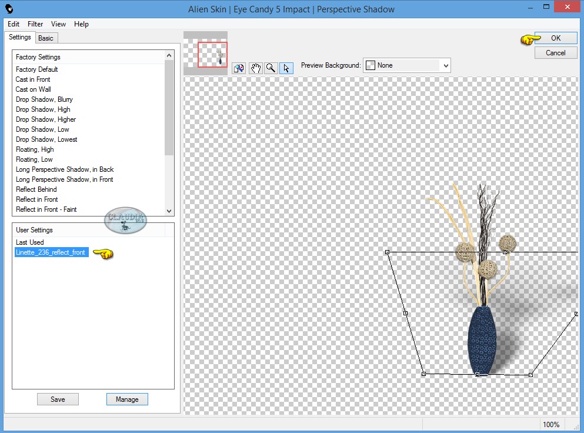This screenshot has width=584, height=433.
Task: Select Drop Shadow, High preset
Action: [43, 109]
